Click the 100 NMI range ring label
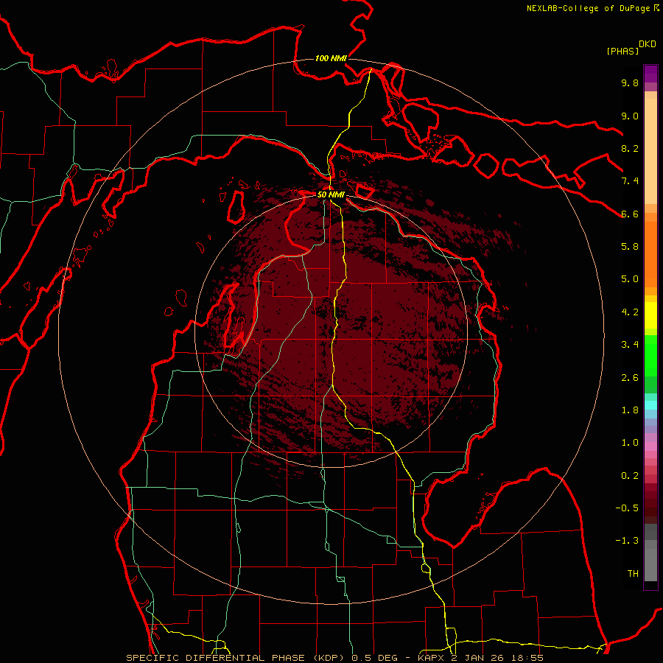Image resolution: width=663 pixels, height=663 pixels. point(331,58)
